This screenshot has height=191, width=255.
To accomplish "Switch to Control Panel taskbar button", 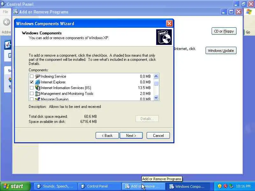I will click(99, 186).
